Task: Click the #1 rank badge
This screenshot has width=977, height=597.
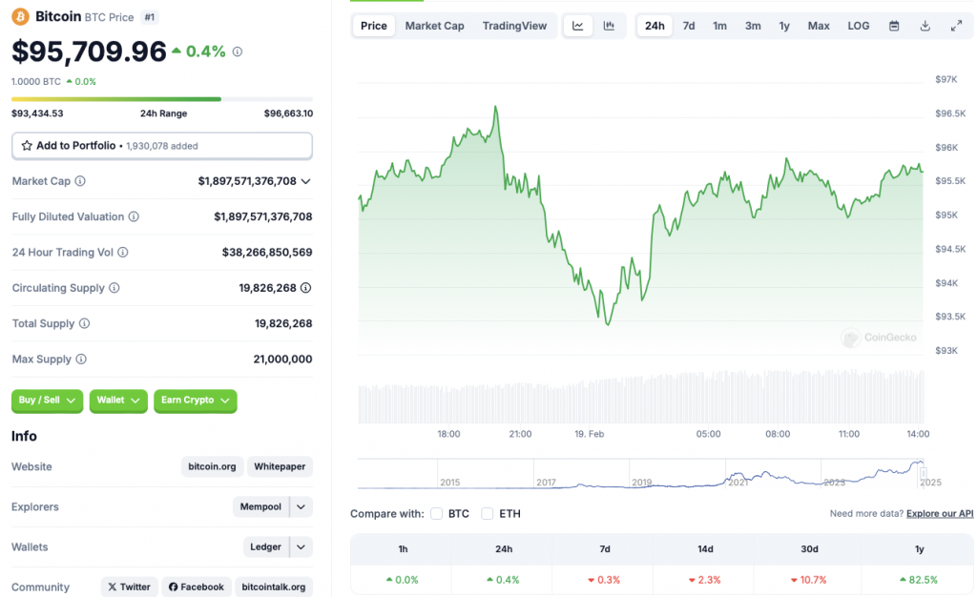Action: coord(150,17)
